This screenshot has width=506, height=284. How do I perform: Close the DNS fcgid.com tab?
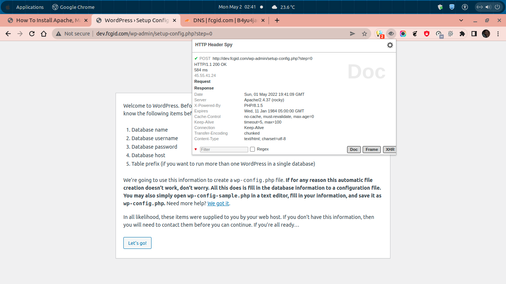(263, 20)
